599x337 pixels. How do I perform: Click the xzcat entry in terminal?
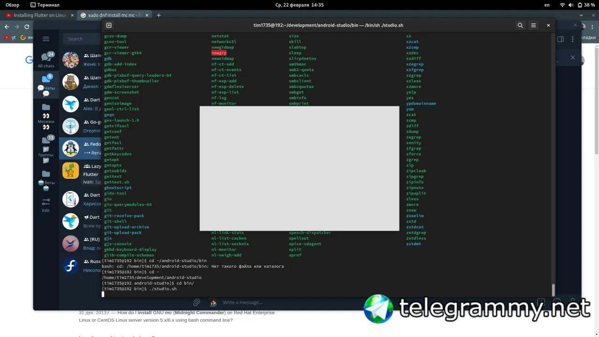(x=412, y=42)
